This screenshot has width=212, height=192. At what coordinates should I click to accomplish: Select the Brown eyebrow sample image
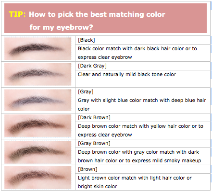point(38,178)
